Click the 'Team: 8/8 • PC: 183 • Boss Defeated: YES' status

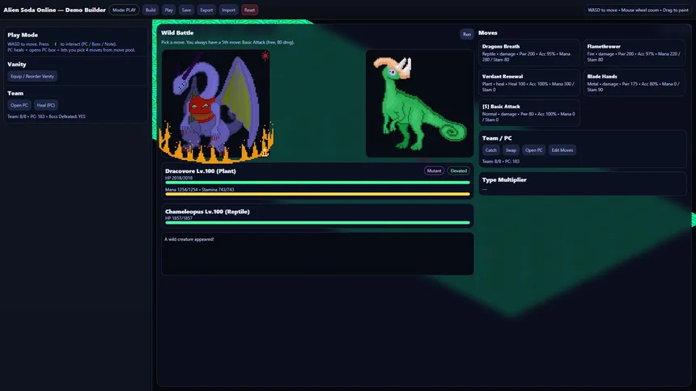coord(46,116)
